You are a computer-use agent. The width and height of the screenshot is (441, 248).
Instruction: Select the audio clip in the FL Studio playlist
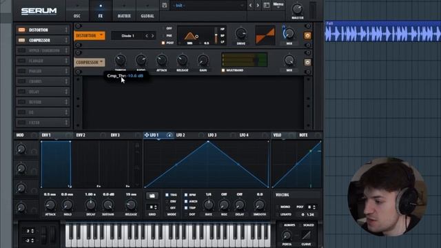click(383, 32)
